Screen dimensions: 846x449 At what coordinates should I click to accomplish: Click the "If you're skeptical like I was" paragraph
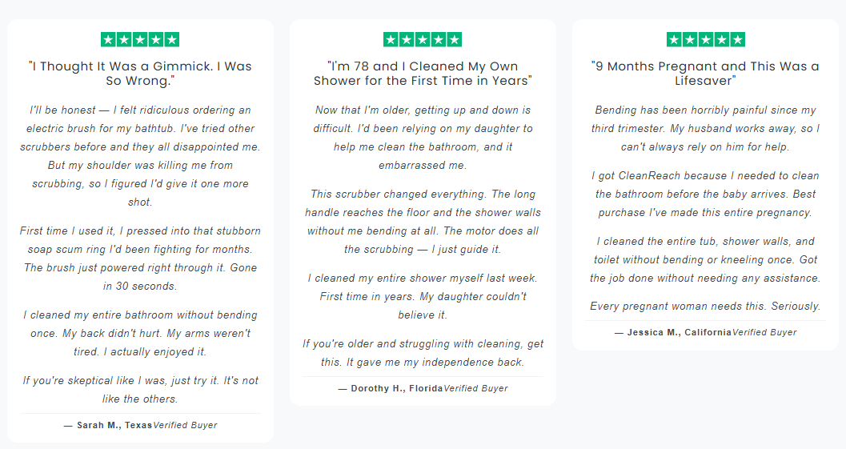pos(140,389)
